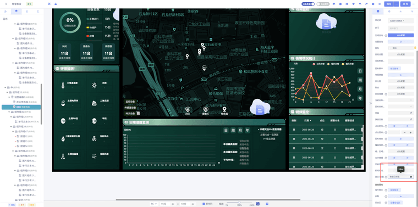Click the canvas horizontal scrollbar

(x=208, y=199)
